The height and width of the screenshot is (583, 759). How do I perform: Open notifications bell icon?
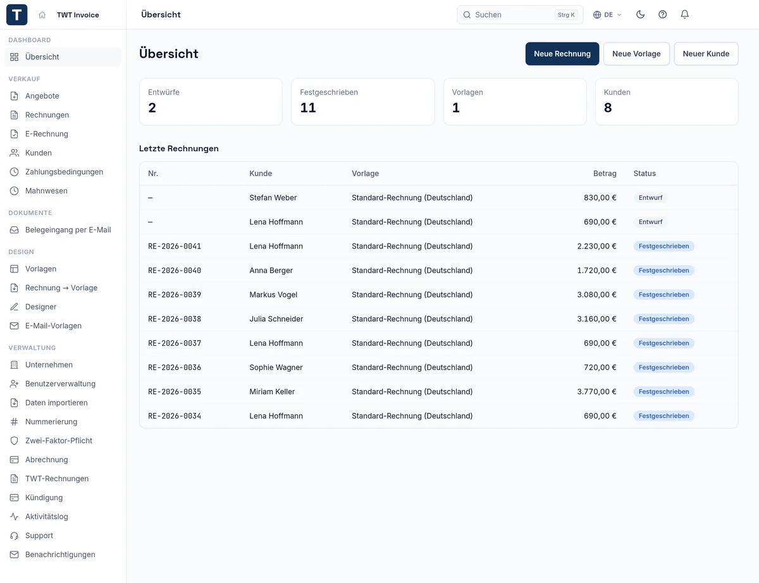[684, 15]
